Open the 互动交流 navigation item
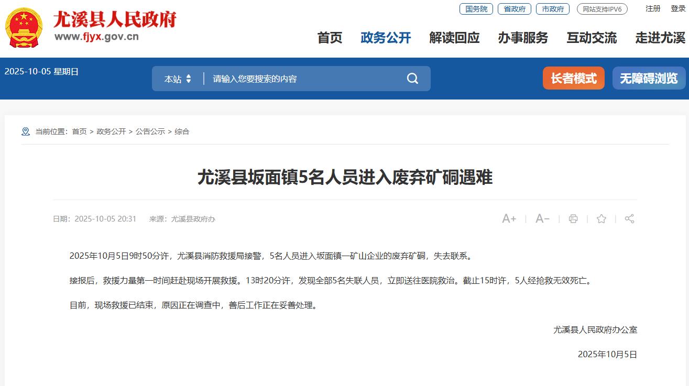The image size is (689, 386). click(x=592, y=38)
